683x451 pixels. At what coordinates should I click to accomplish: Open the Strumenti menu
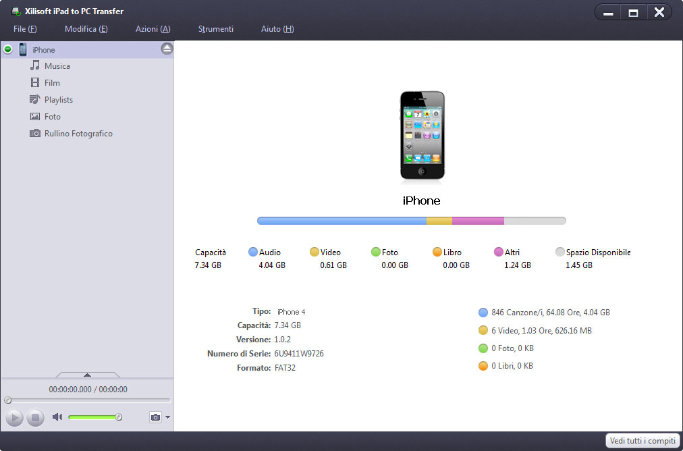pyautogui.click(x=216, y=29)
